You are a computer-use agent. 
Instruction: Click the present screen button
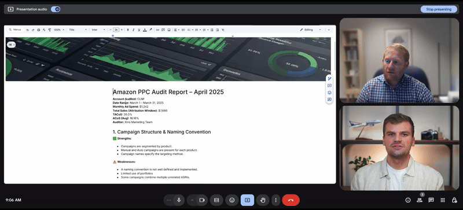pos(248,200)
